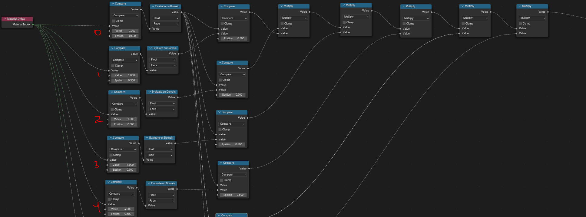Click output socket of Compare node with Value 0.000
Screen dimensions: 586x217
141,9
